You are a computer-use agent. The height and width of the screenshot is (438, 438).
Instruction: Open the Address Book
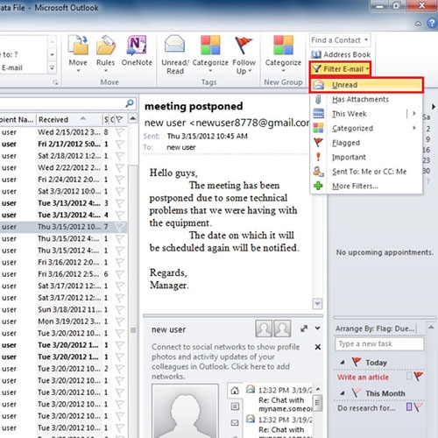341,54
